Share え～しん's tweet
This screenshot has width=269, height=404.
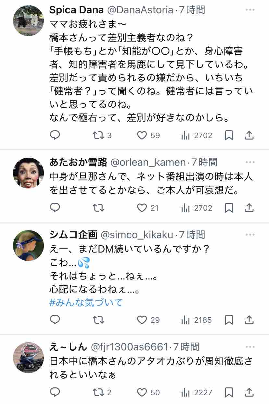[249, 392]
